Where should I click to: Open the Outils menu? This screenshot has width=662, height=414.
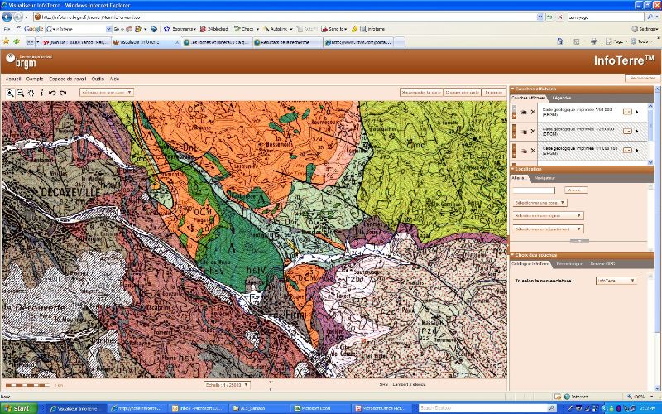[98, 79]
